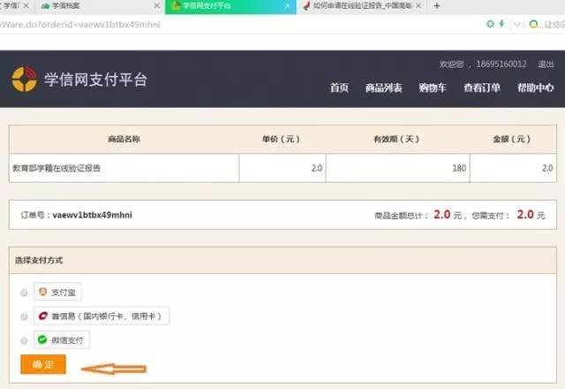
Task: Click the 单价（元）column header
Action: pos(281,140)
